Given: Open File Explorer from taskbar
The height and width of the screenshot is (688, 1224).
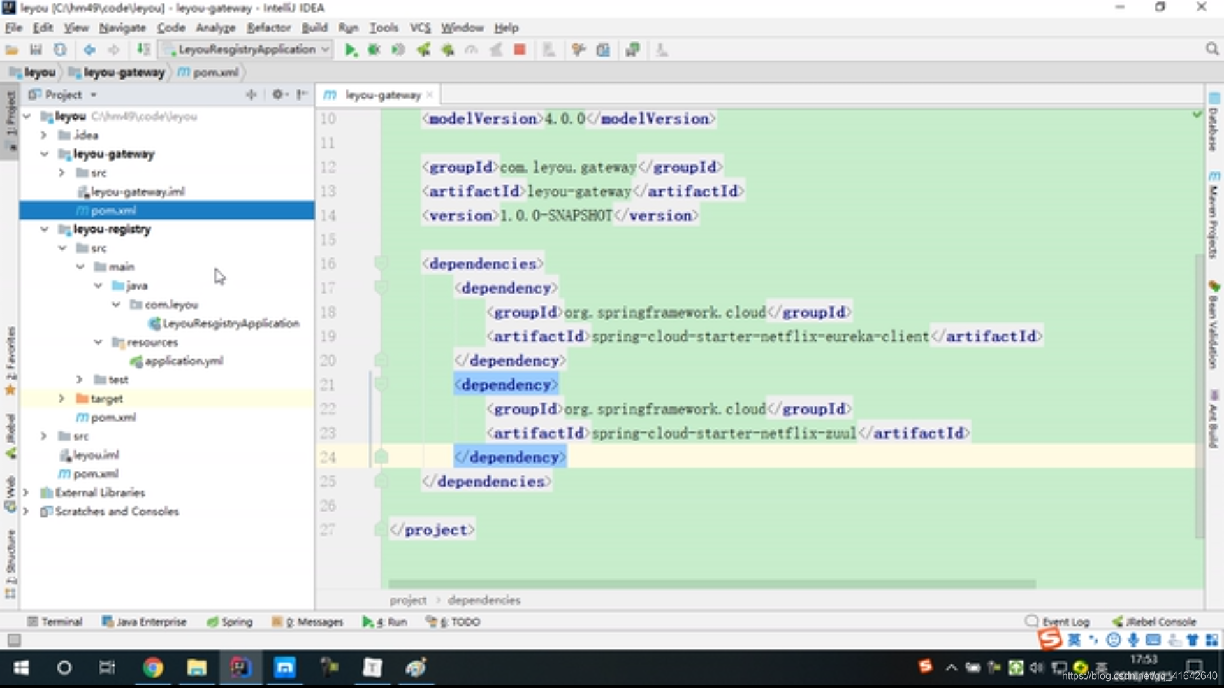Looking at the screenshot, I should click(196, 668).
